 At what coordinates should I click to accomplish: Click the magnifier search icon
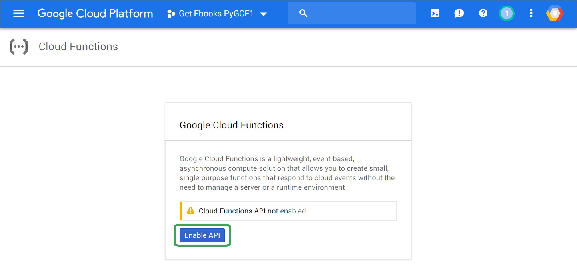(303, 14)
